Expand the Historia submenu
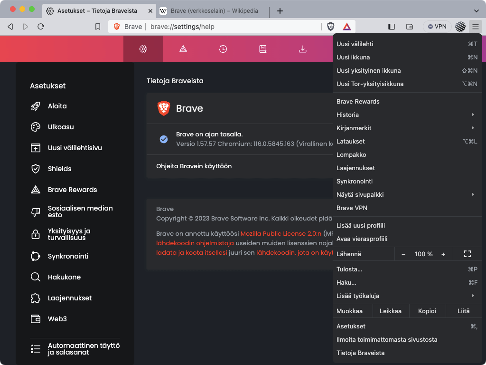Screen dimensions: 486x365 [407, 115]
